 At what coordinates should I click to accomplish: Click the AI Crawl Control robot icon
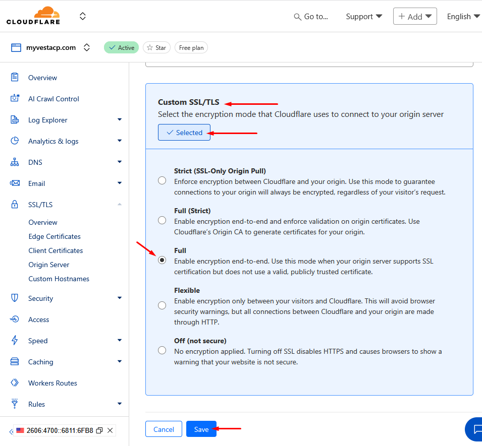click(15, 98)
